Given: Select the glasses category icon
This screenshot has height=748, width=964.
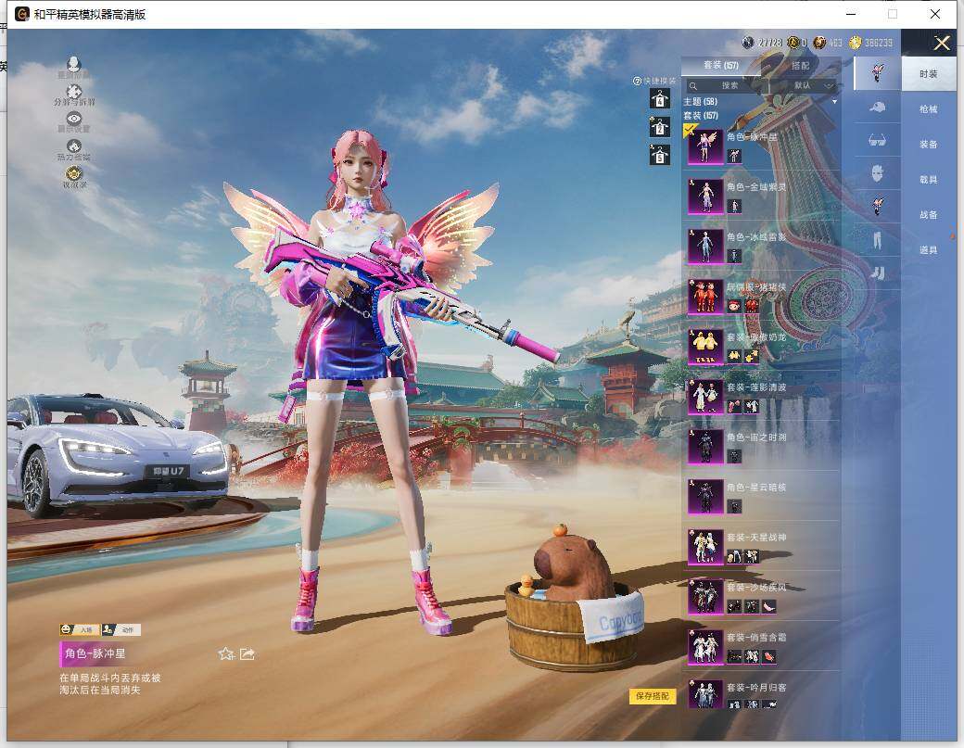Looking at the screenshot, I should 877,141.
